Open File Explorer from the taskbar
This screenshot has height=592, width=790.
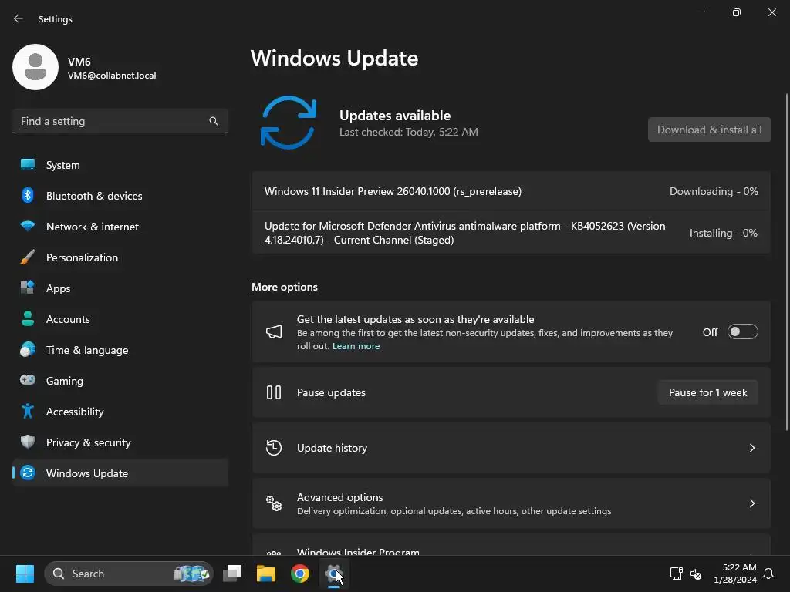point(266,573)
